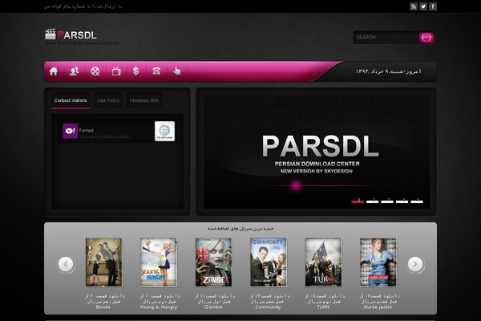Click the Community download caption link
Image resolution: width=481 pixels, height=321 pixels.
tap(269, 302)
